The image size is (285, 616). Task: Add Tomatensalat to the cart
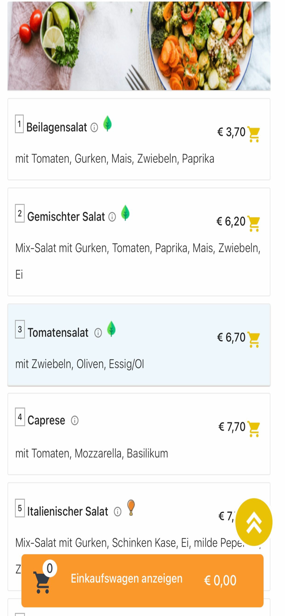pos(254,339)
